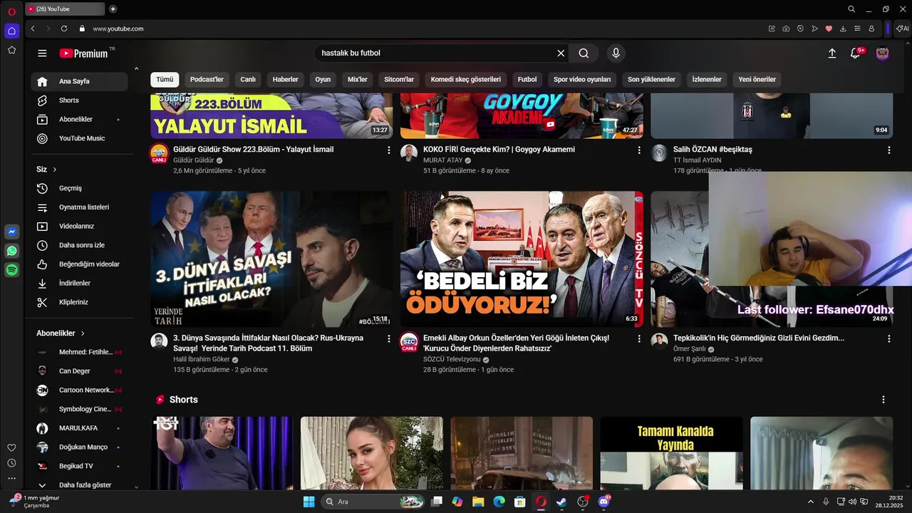Open Shorts from the sidebar
This screenshot has width=912, height=513.
[x=79, y=100]
